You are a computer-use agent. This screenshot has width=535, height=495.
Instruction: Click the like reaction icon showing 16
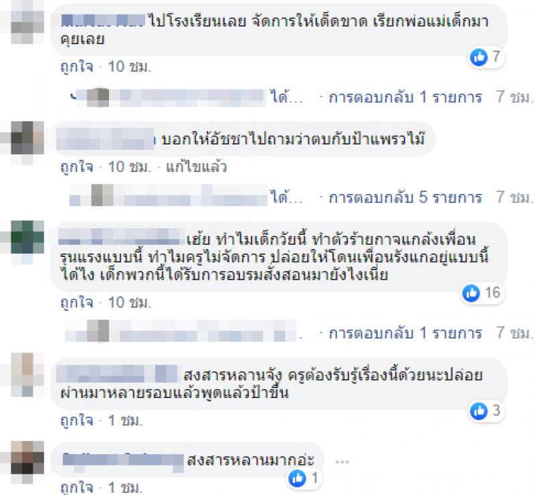(x=471, y=293)
